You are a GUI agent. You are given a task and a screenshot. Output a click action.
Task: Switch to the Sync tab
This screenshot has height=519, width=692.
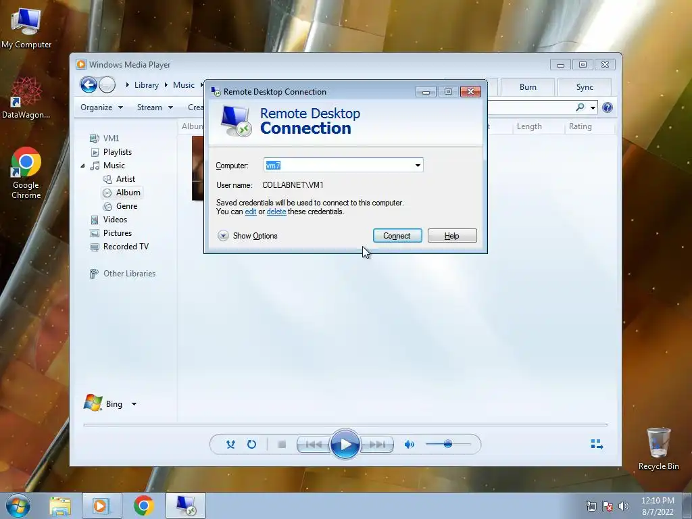(x=585, y=87)
